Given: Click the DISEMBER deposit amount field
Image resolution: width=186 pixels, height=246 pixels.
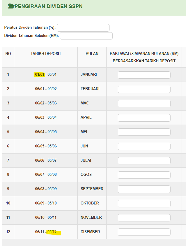Looking at the screenshot, I should 144,232.
